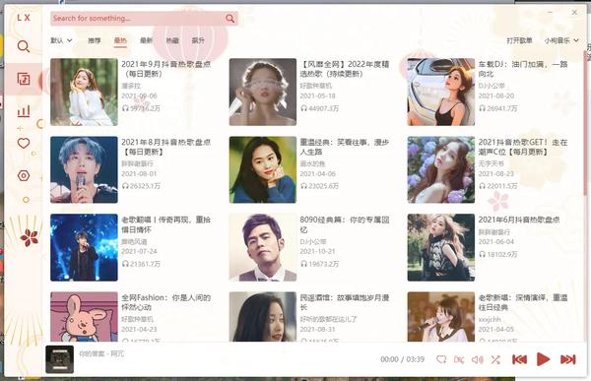Open the 2021年8月抖音热歌盘点 playlist thumbnail

(x=84, y=169)
